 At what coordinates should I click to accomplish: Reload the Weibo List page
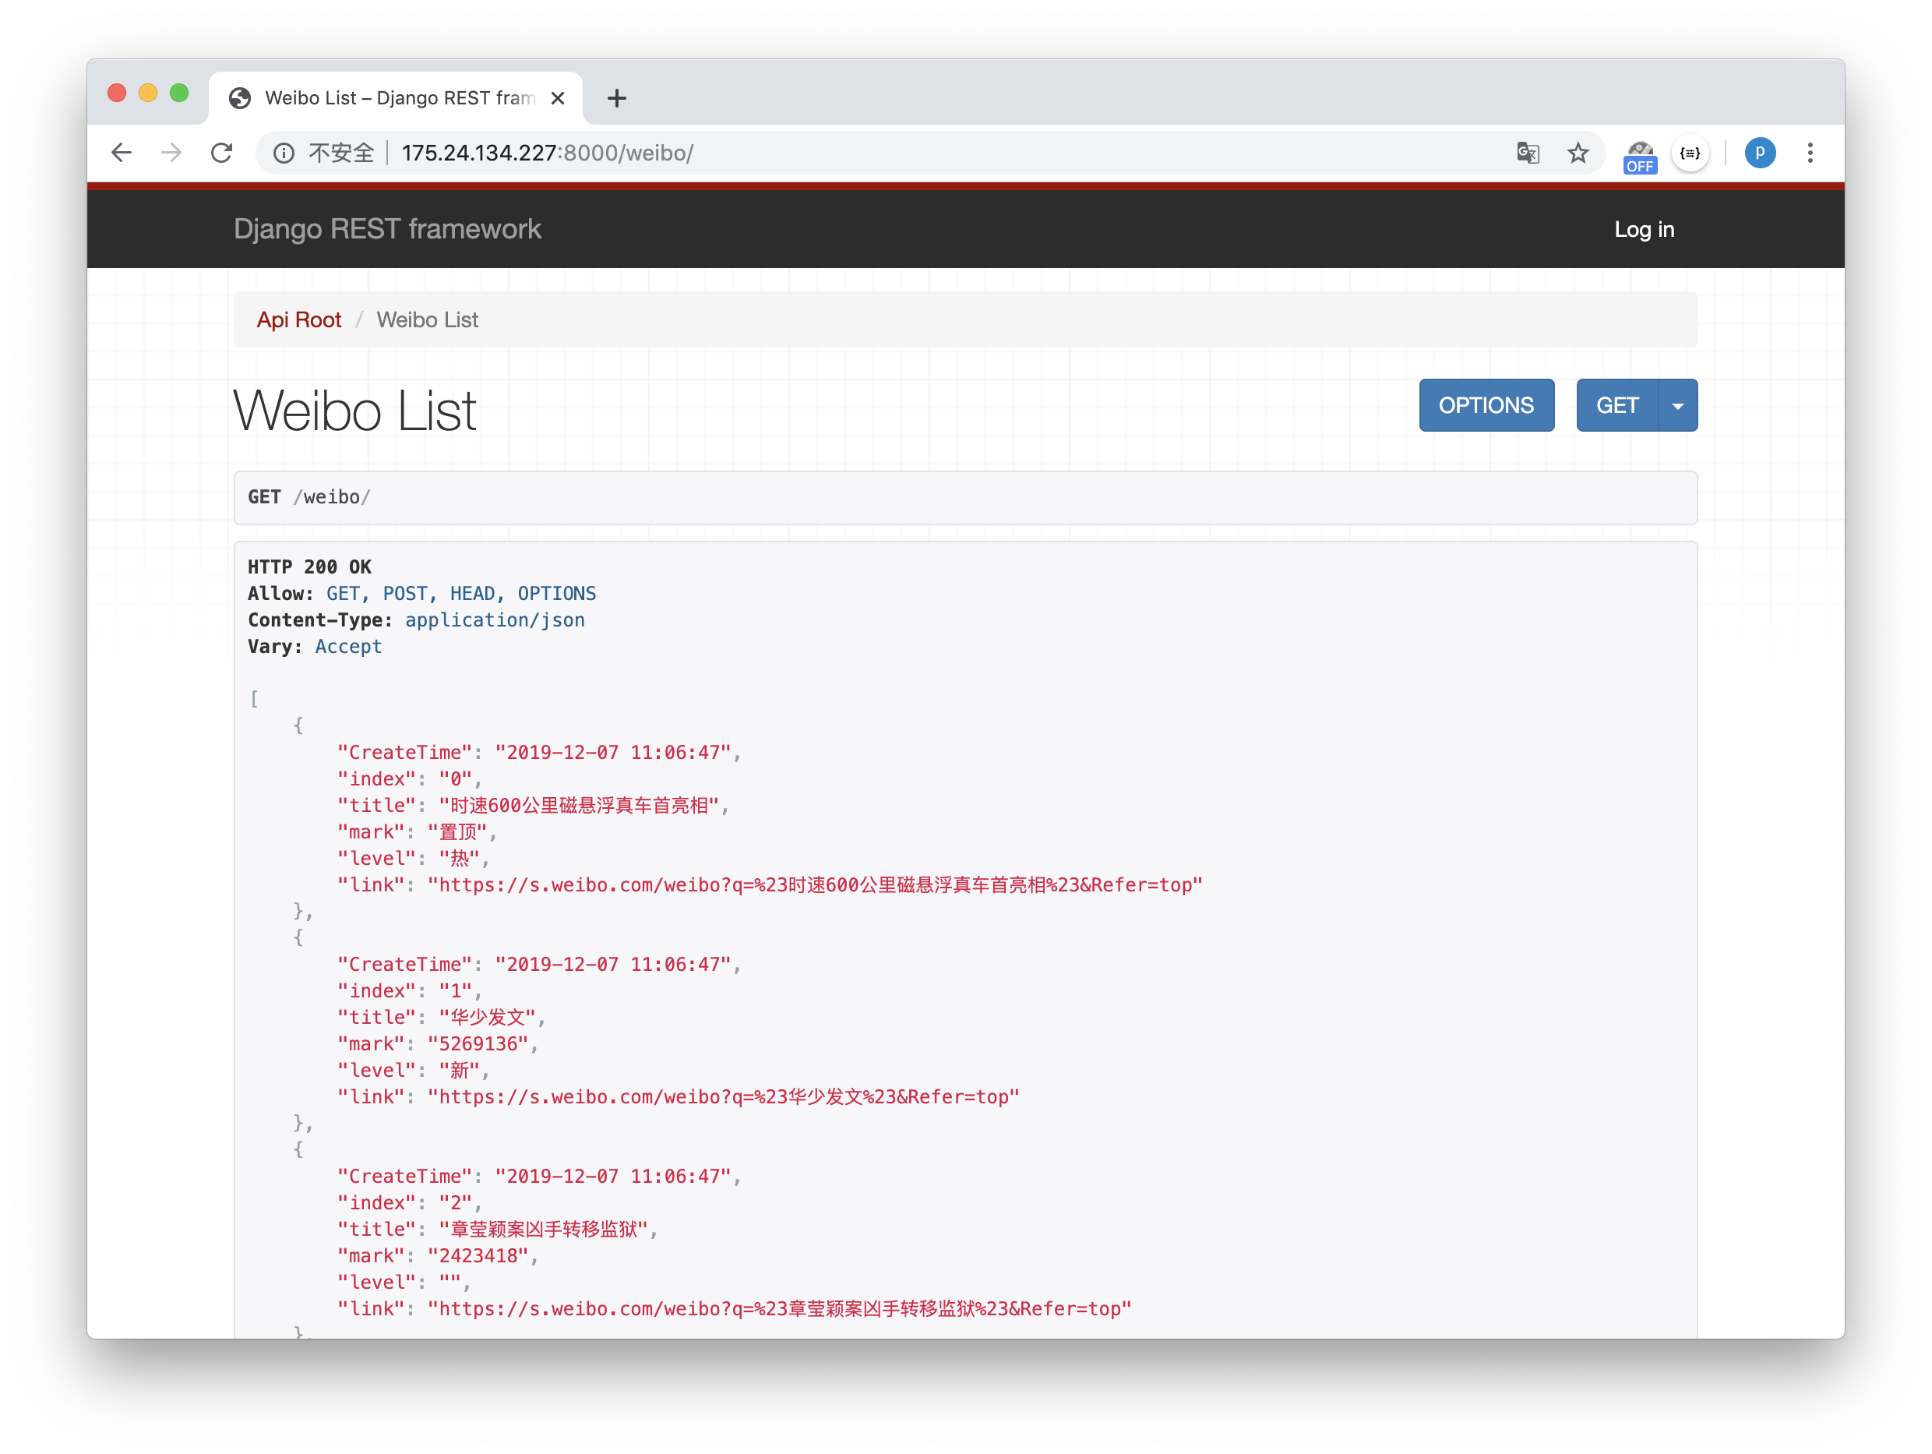click(222, 153)
